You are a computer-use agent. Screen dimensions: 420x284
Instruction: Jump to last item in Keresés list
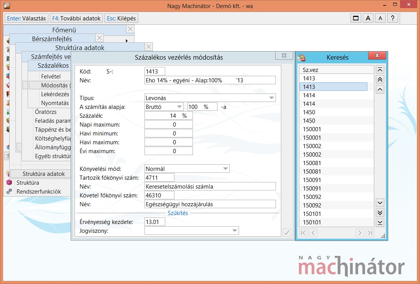(380, 222)
